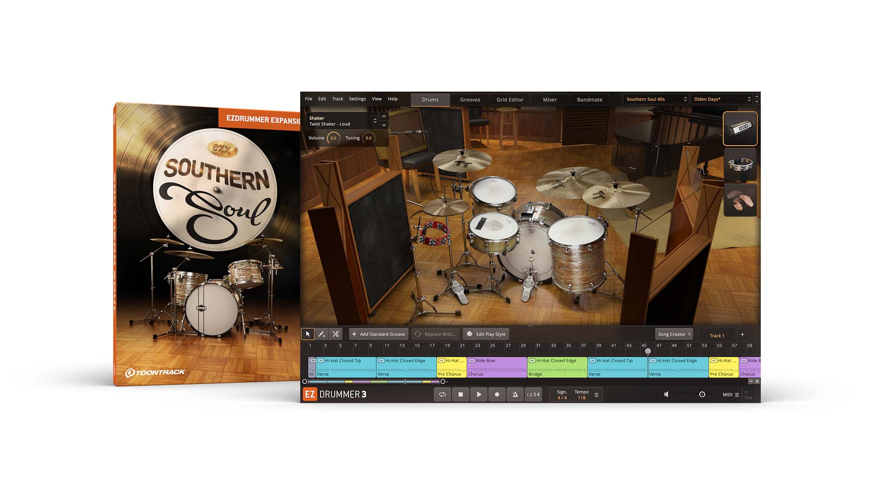This screenshot has width=869, height=485.
Task: Select the tambourine percussion thumbnail
Action: 740,165
